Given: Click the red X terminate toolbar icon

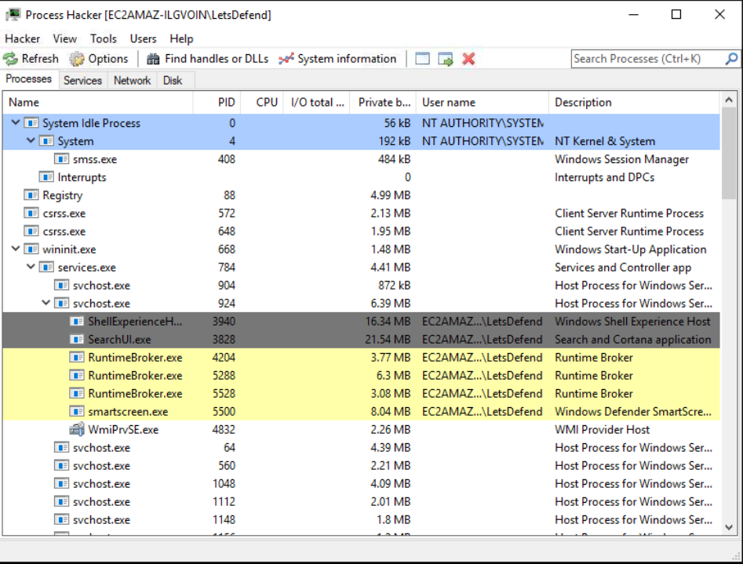Looking at the screenshot, I should pyautogui.click(x=468, y=58).
